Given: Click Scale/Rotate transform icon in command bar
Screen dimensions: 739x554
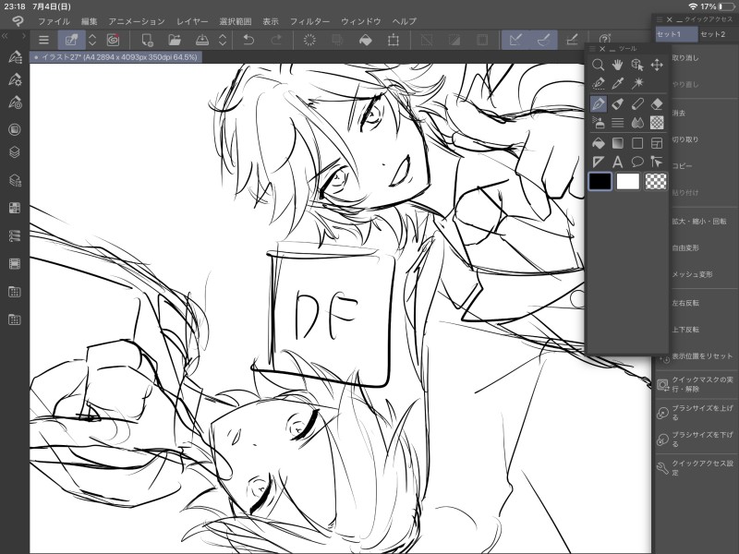Looking at the screenshot, I should (x=394, y=40).
